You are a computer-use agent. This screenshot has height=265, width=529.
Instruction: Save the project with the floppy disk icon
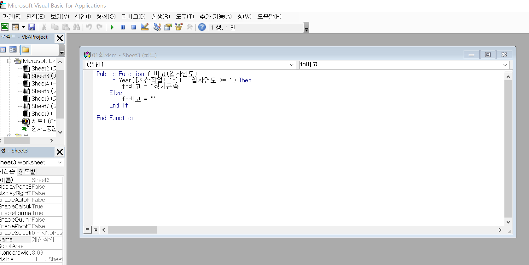pyautogui.click(x=32, y=27)
